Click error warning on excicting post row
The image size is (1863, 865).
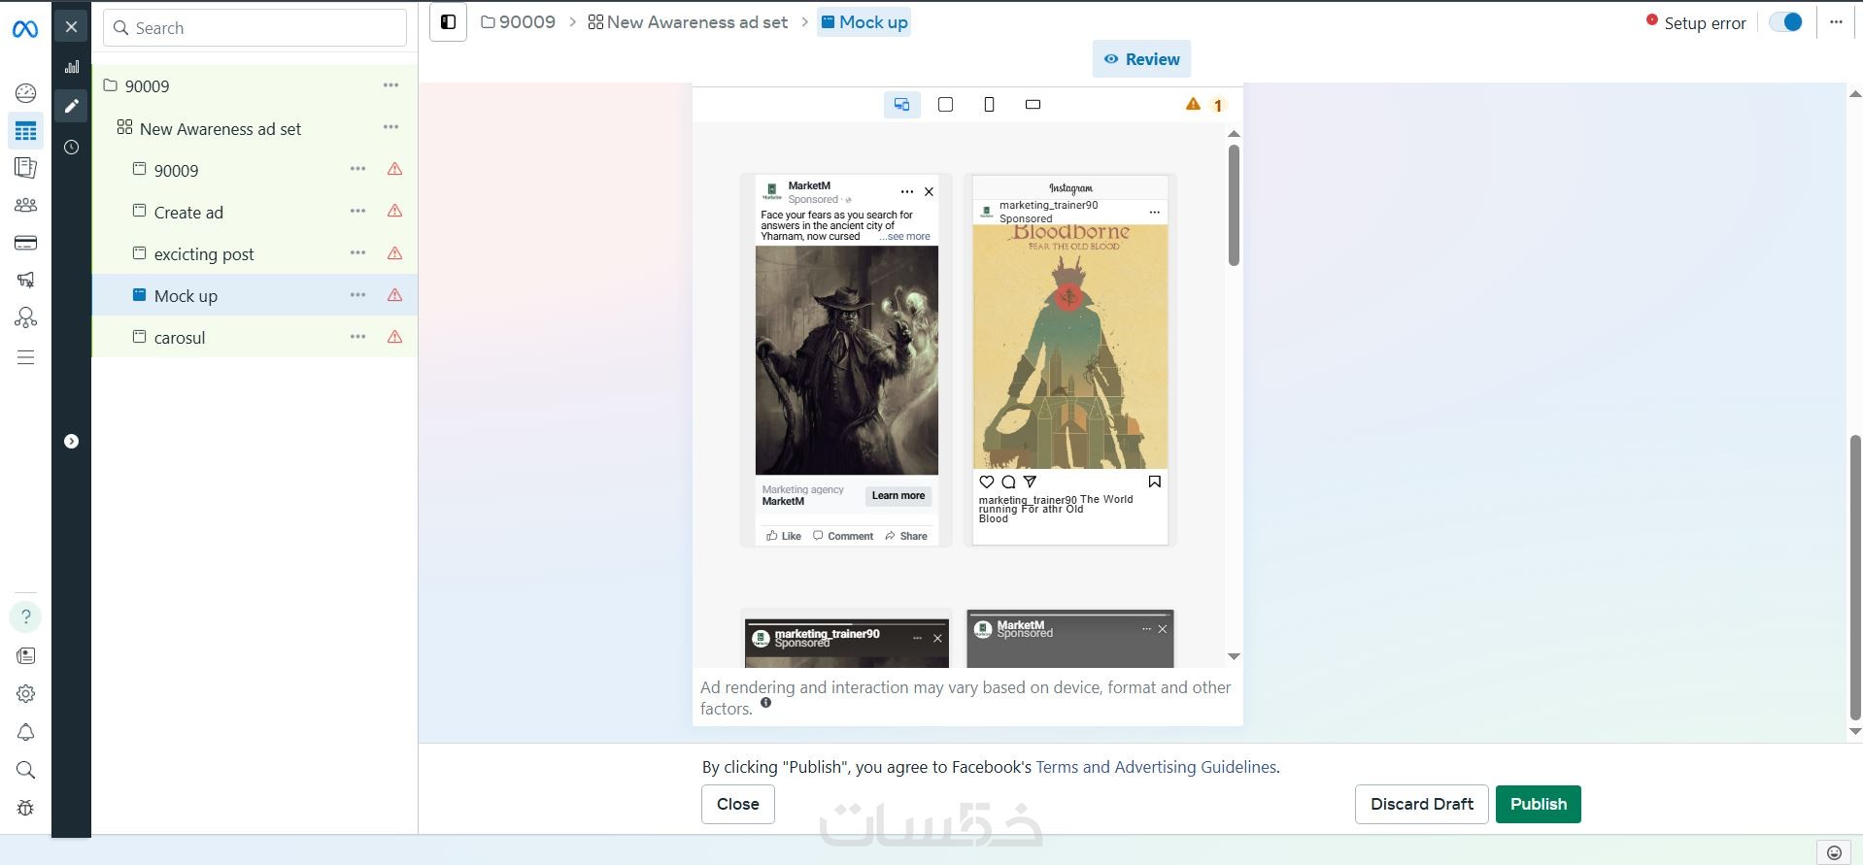394,253
